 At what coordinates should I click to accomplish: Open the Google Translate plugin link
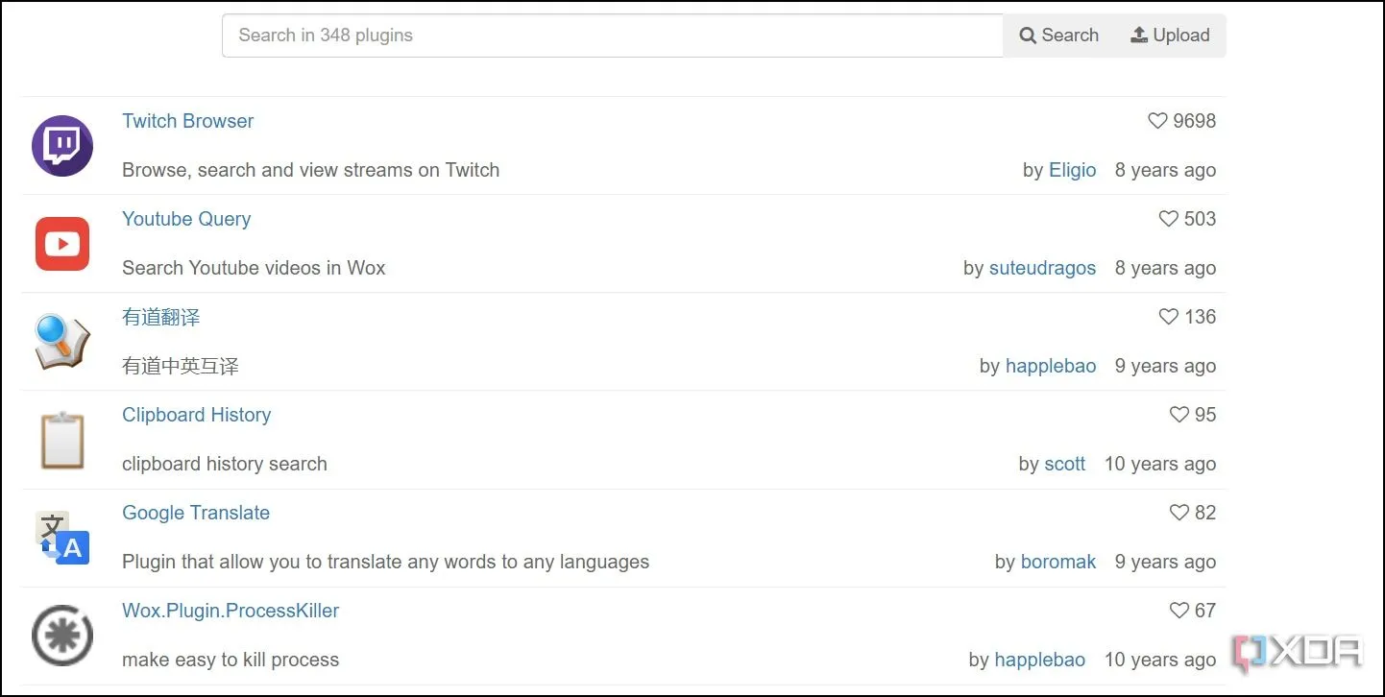196,513
